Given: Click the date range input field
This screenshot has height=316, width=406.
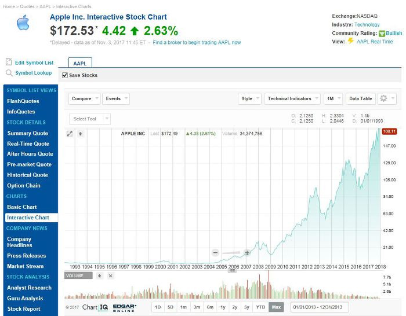Looking at the screenshot, I should 320,307.
